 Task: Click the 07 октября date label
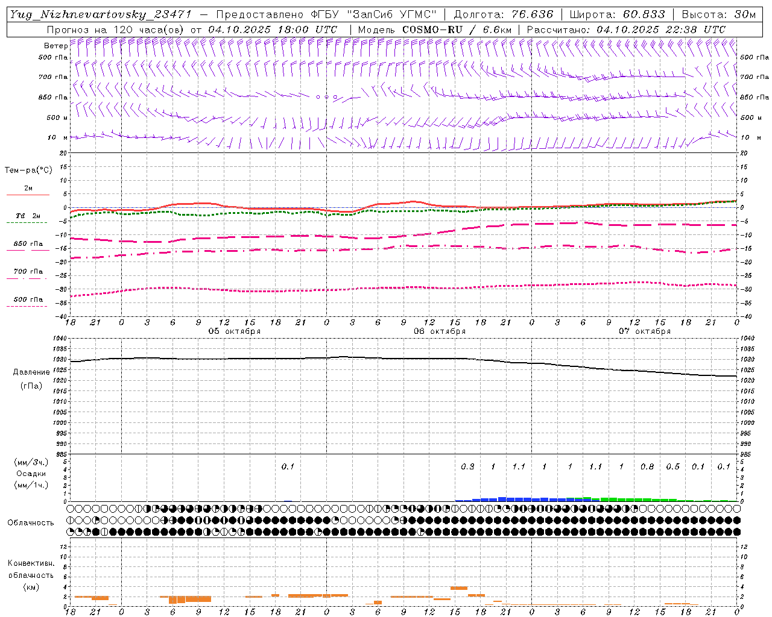point(645,331)
